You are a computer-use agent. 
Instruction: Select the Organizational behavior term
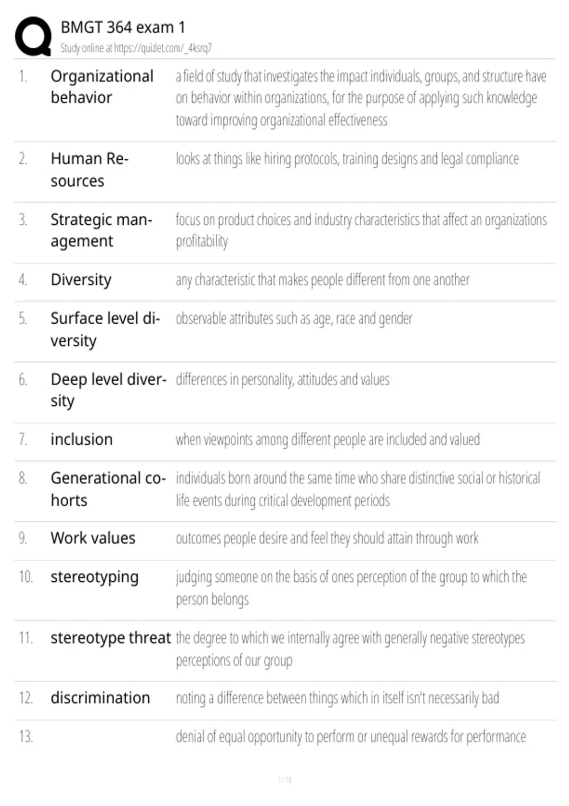102,87
